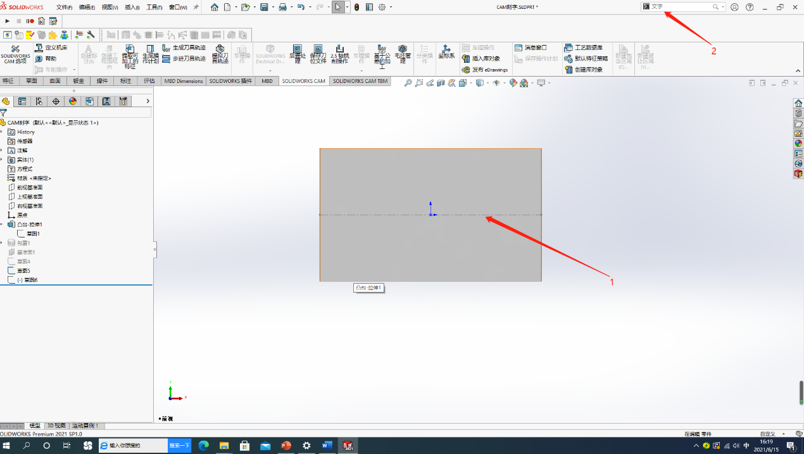Pin the menu bar with pushpin
804x454 pixels.
196,7
